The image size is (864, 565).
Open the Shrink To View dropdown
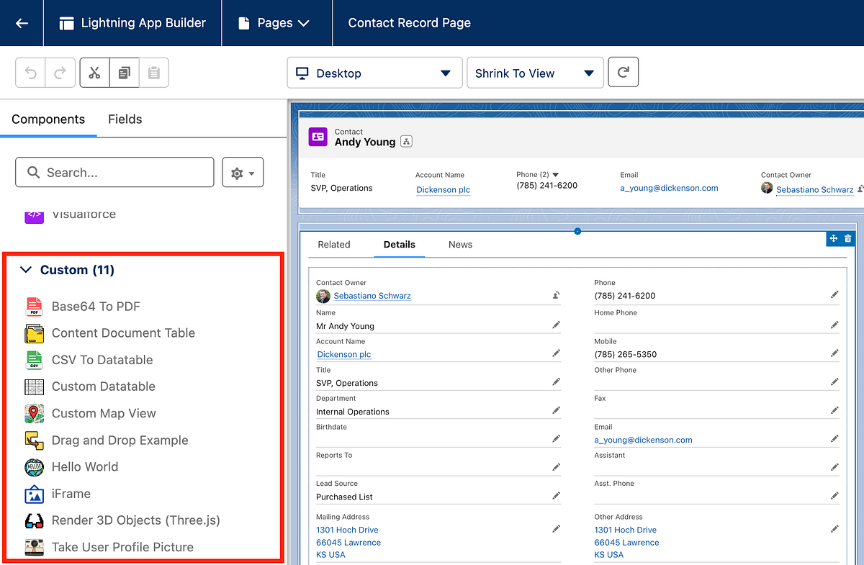point(535,72)
